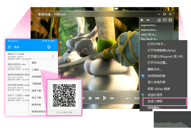
Task: Select new_1l6_m... playlist entry
Action: [149, 35]
